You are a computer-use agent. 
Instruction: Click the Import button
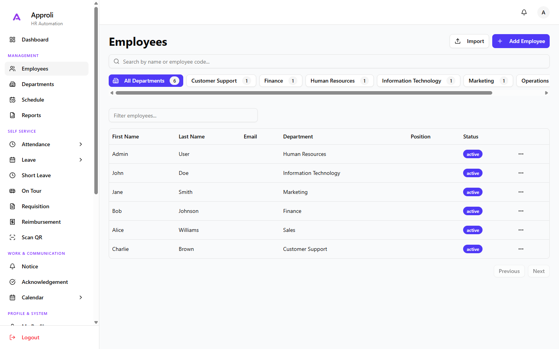469,41
